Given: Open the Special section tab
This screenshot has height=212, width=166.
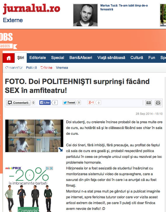Looking at the screenshot, I should 58,58.
